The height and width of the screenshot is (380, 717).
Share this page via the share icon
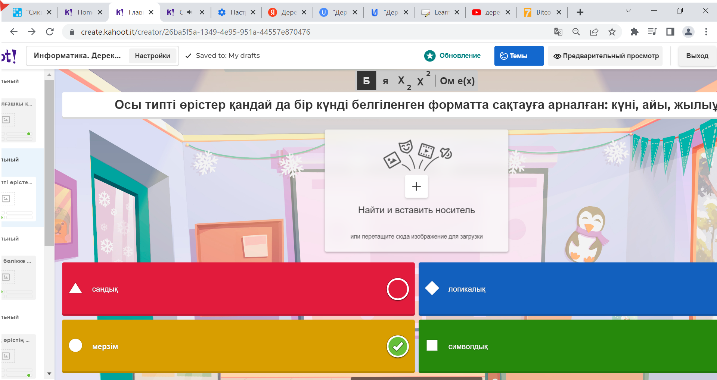(594, 32)
